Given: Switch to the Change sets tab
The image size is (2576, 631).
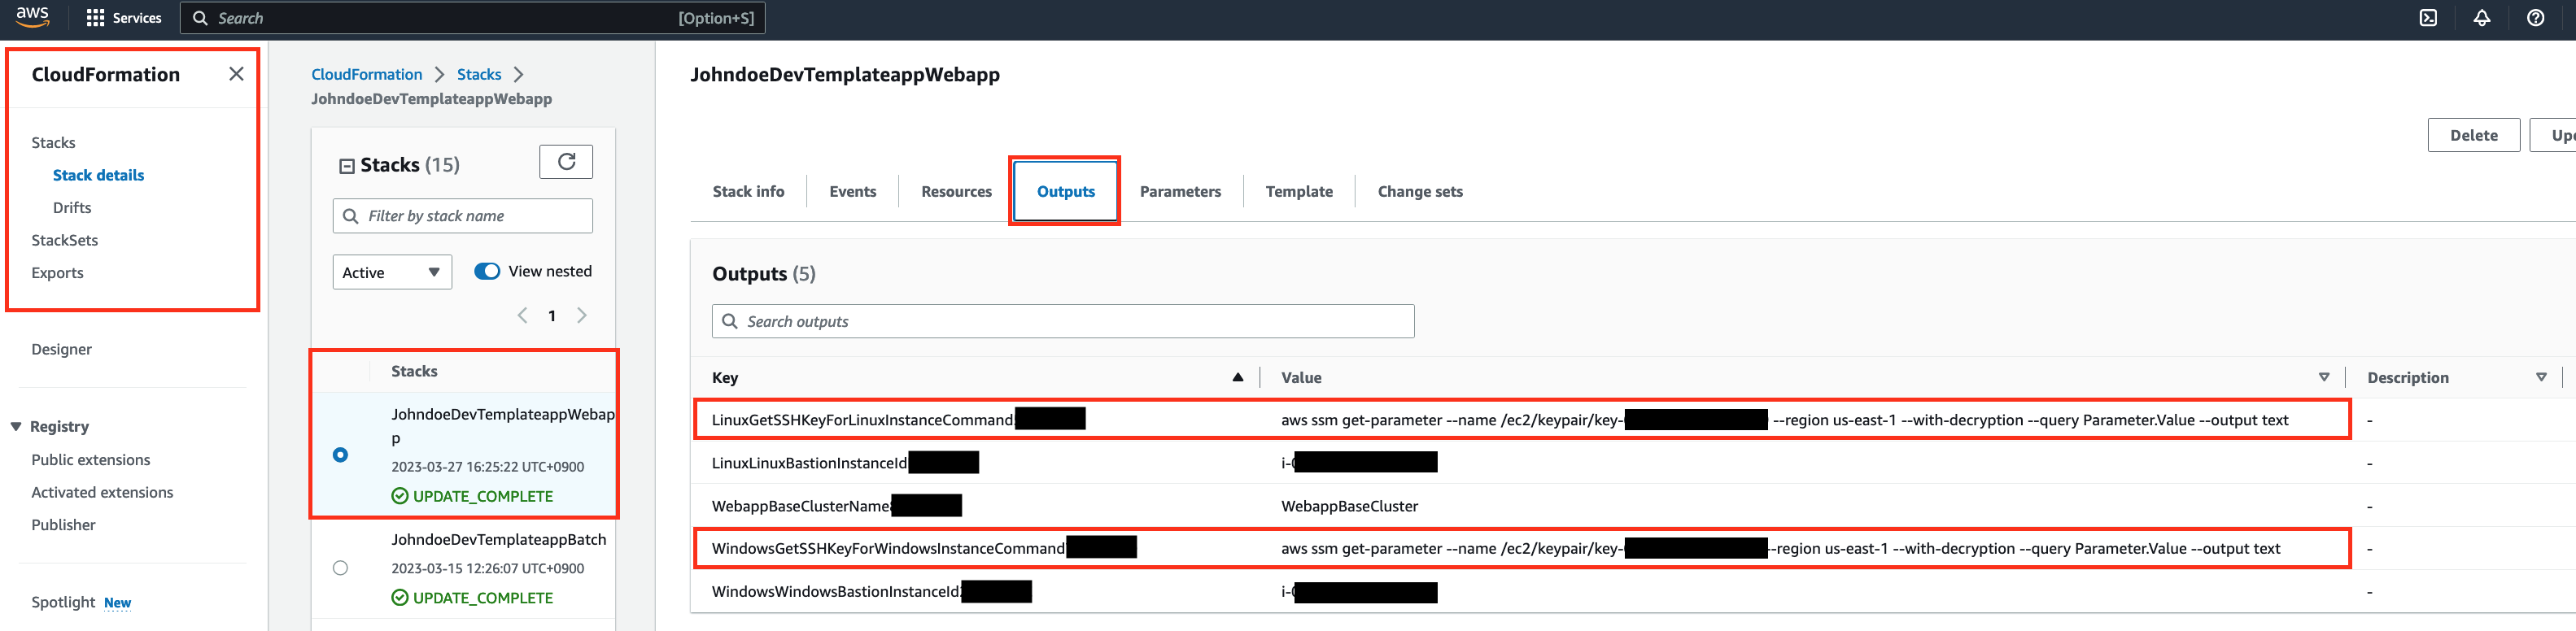Looking at the screenshot, I should [1420, 191].
